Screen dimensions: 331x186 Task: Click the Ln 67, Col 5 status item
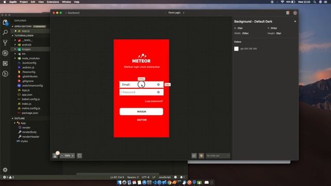point(117,177)
